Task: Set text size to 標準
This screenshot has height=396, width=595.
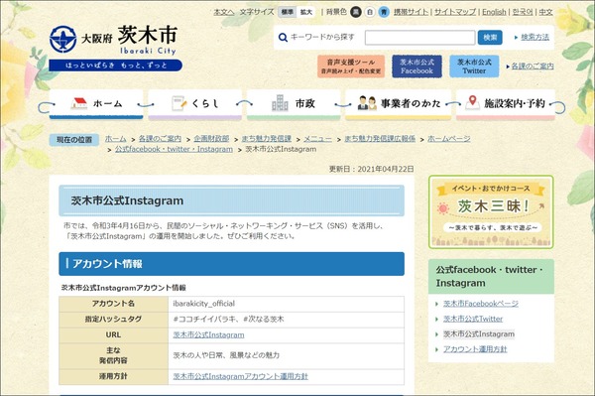Action: click(288, 12)
